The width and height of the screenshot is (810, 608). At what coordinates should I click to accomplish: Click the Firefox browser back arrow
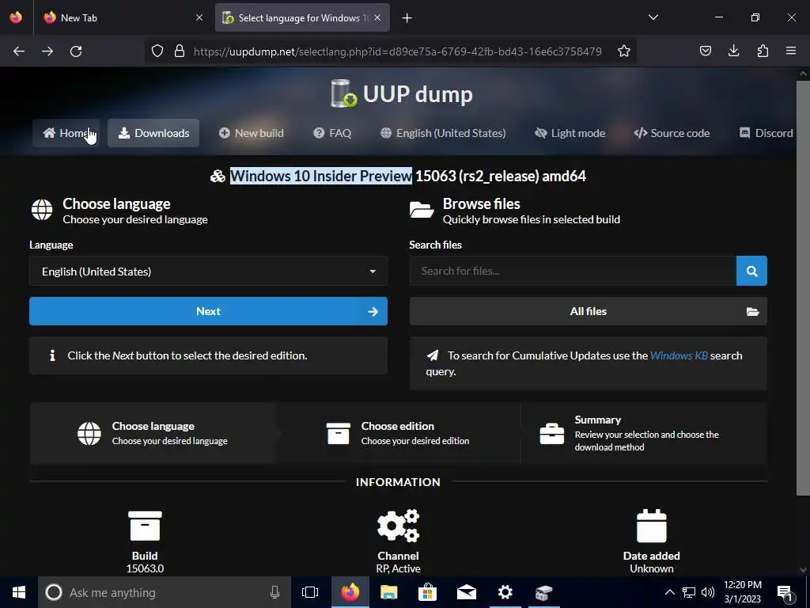coord(19,51)
